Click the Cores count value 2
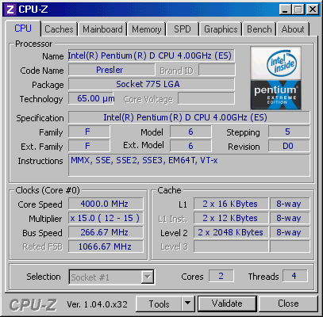323x317 pixels. pos(221,276)
